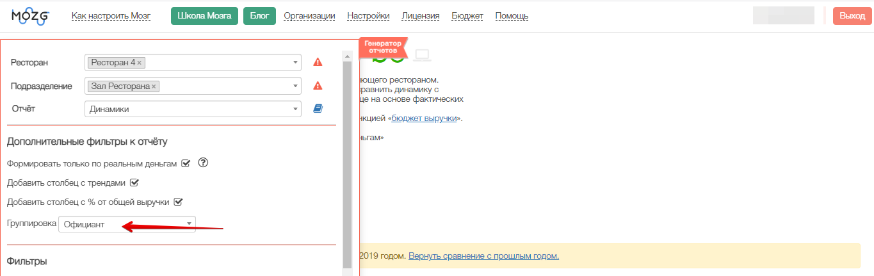This screenshot has height=276, width=874.
Task: Uncheck the % от общей выручки column checkbox
Action: click(x=179, y=202)
